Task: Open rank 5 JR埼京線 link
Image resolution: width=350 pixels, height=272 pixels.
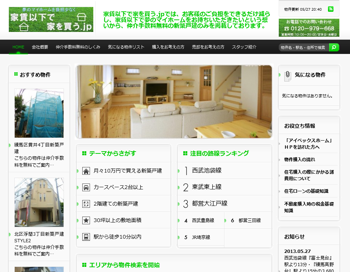Action: [x=201, y=237]
